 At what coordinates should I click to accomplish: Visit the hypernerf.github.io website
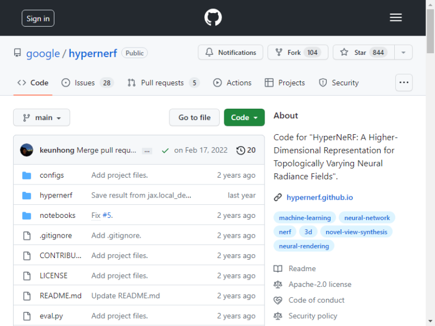[x=319, y=198]
